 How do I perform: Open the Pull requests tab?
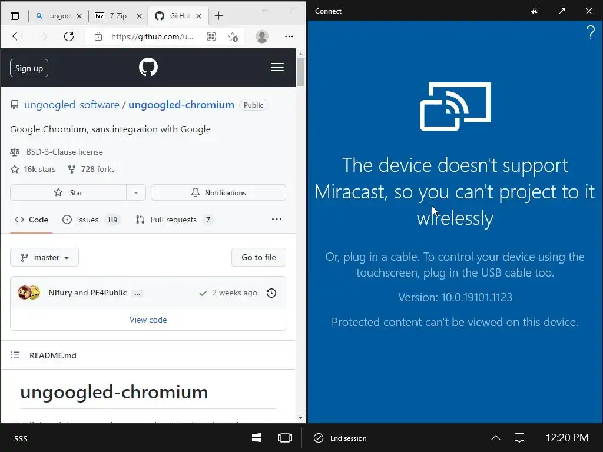point(174,220)
